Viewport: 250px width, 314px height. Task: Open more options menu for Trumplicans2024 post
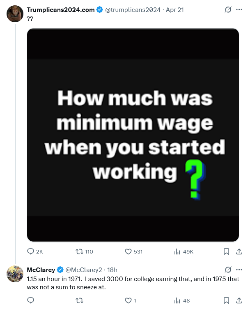[239, 10]
